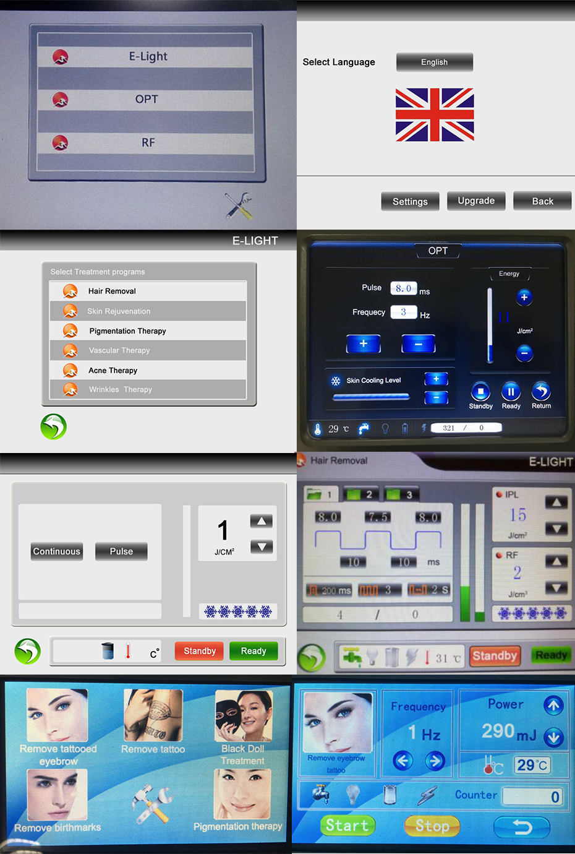Select OPT from the mode menu

(x=146, y=100)
